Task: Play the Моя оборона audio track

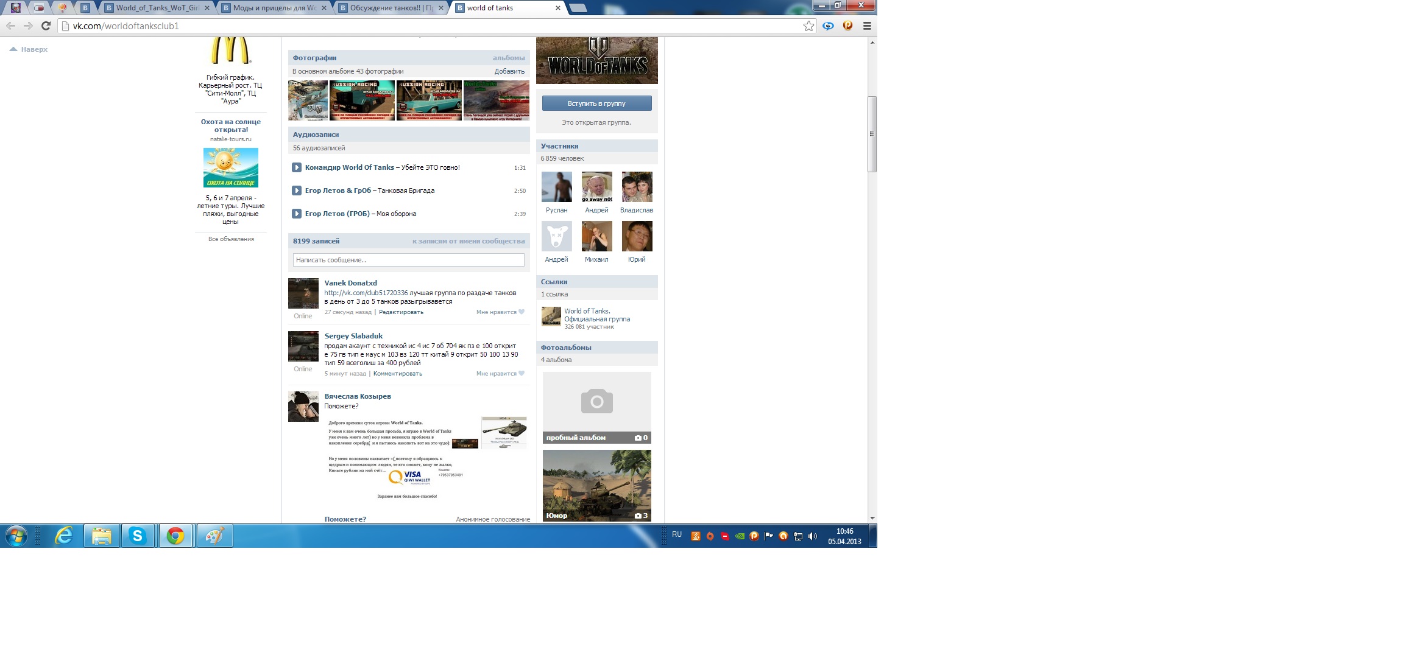Action: (297, 214)
